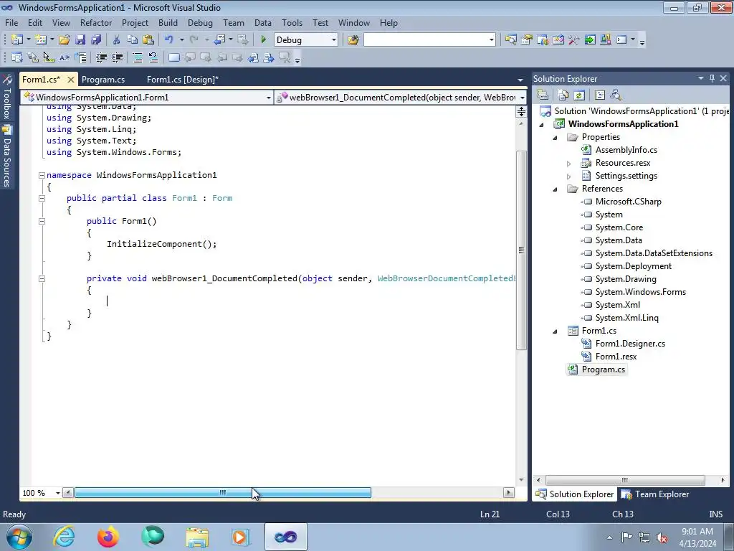The height and width of the screenshot is (551, 734).
Task: Decrease line indent in the text editor toolbar
Action: point(101,57)
